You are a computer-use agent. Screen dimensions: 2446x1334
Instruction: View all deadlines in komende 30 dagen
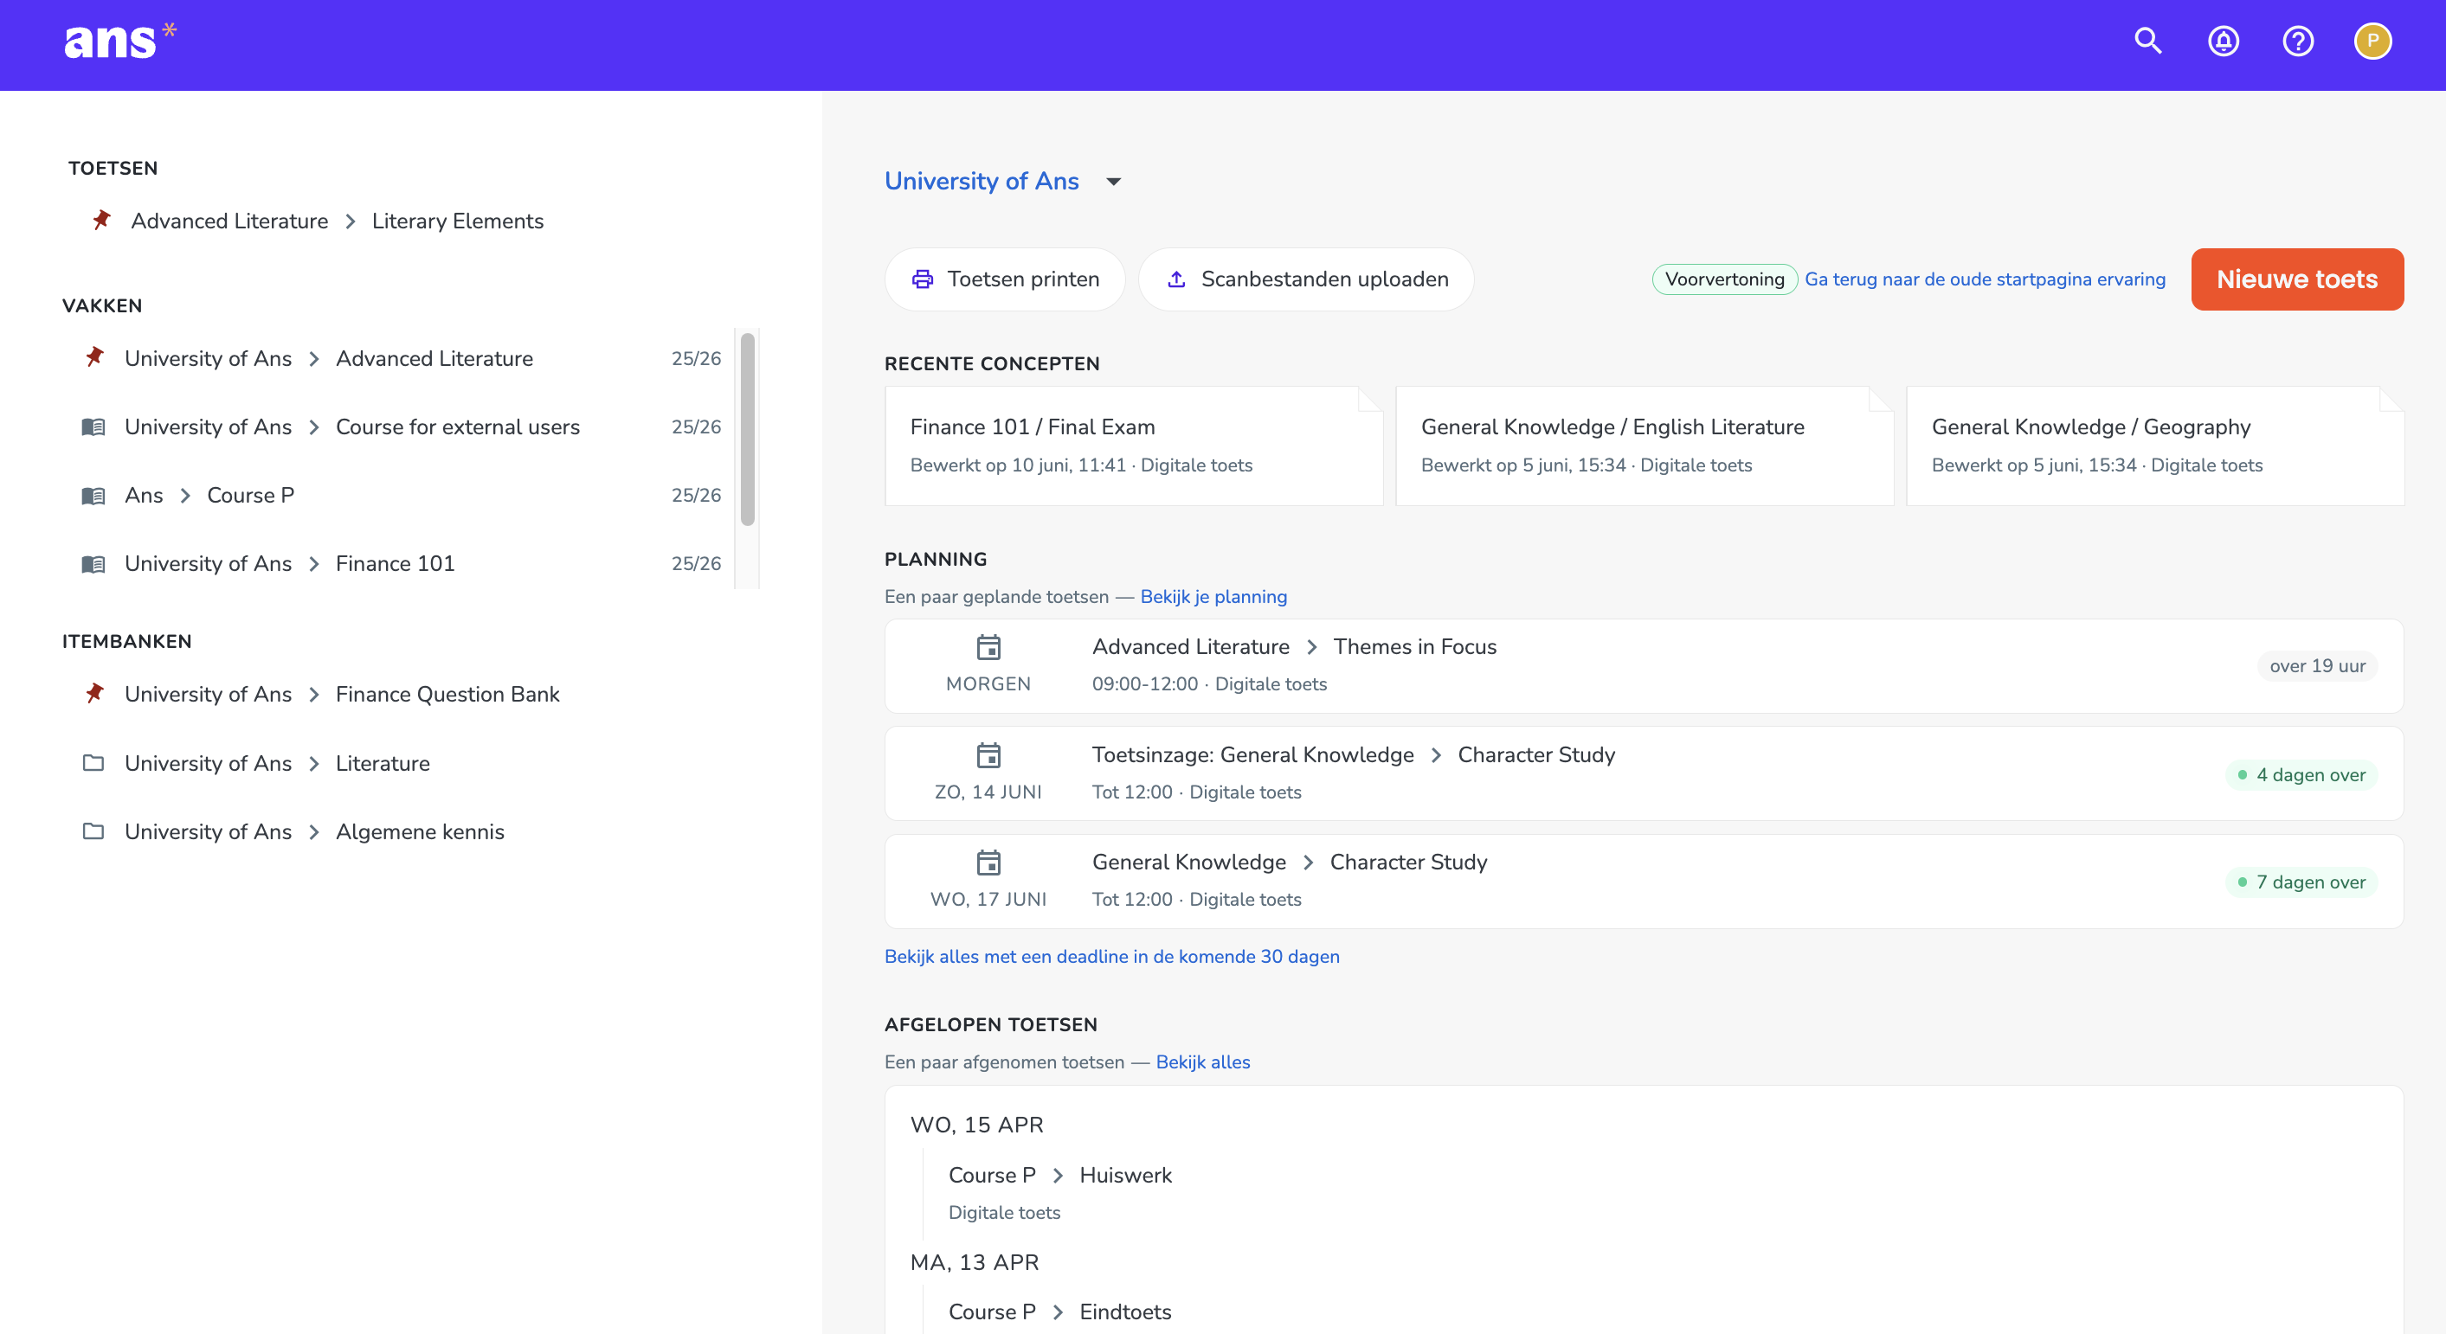coord(1112,957)
